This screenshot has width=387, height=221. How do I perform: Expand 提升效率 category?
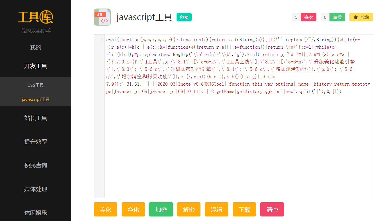pyautogui.click(x=36, y=142)
